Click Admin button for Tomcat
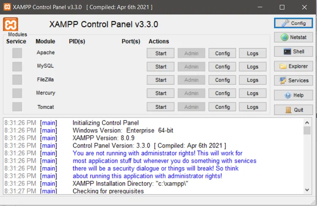Viewport: 317px width, 206px height. coord(191,107)
